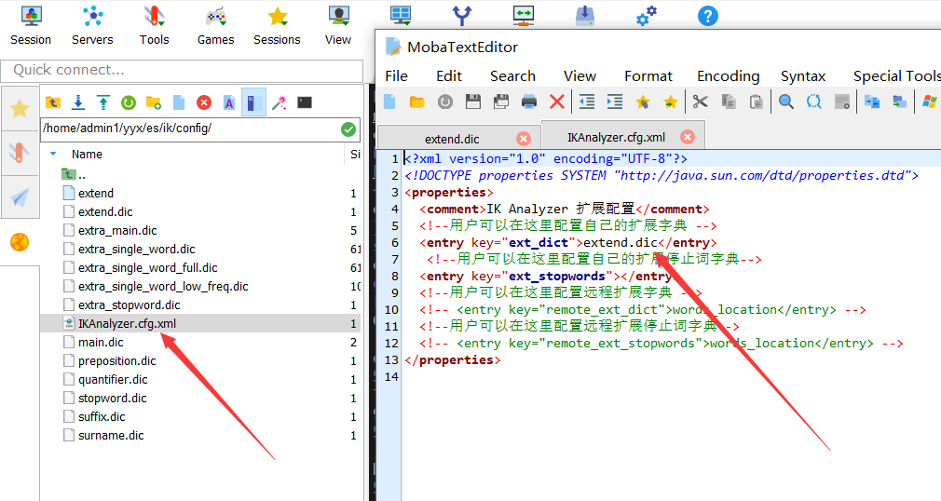This screenshot has height=501, width=941.
Task: Create a new file in SFTP browser
Action: [179, 102]
